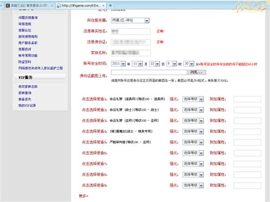Click 附加属性 field for equipment 1

247,99
